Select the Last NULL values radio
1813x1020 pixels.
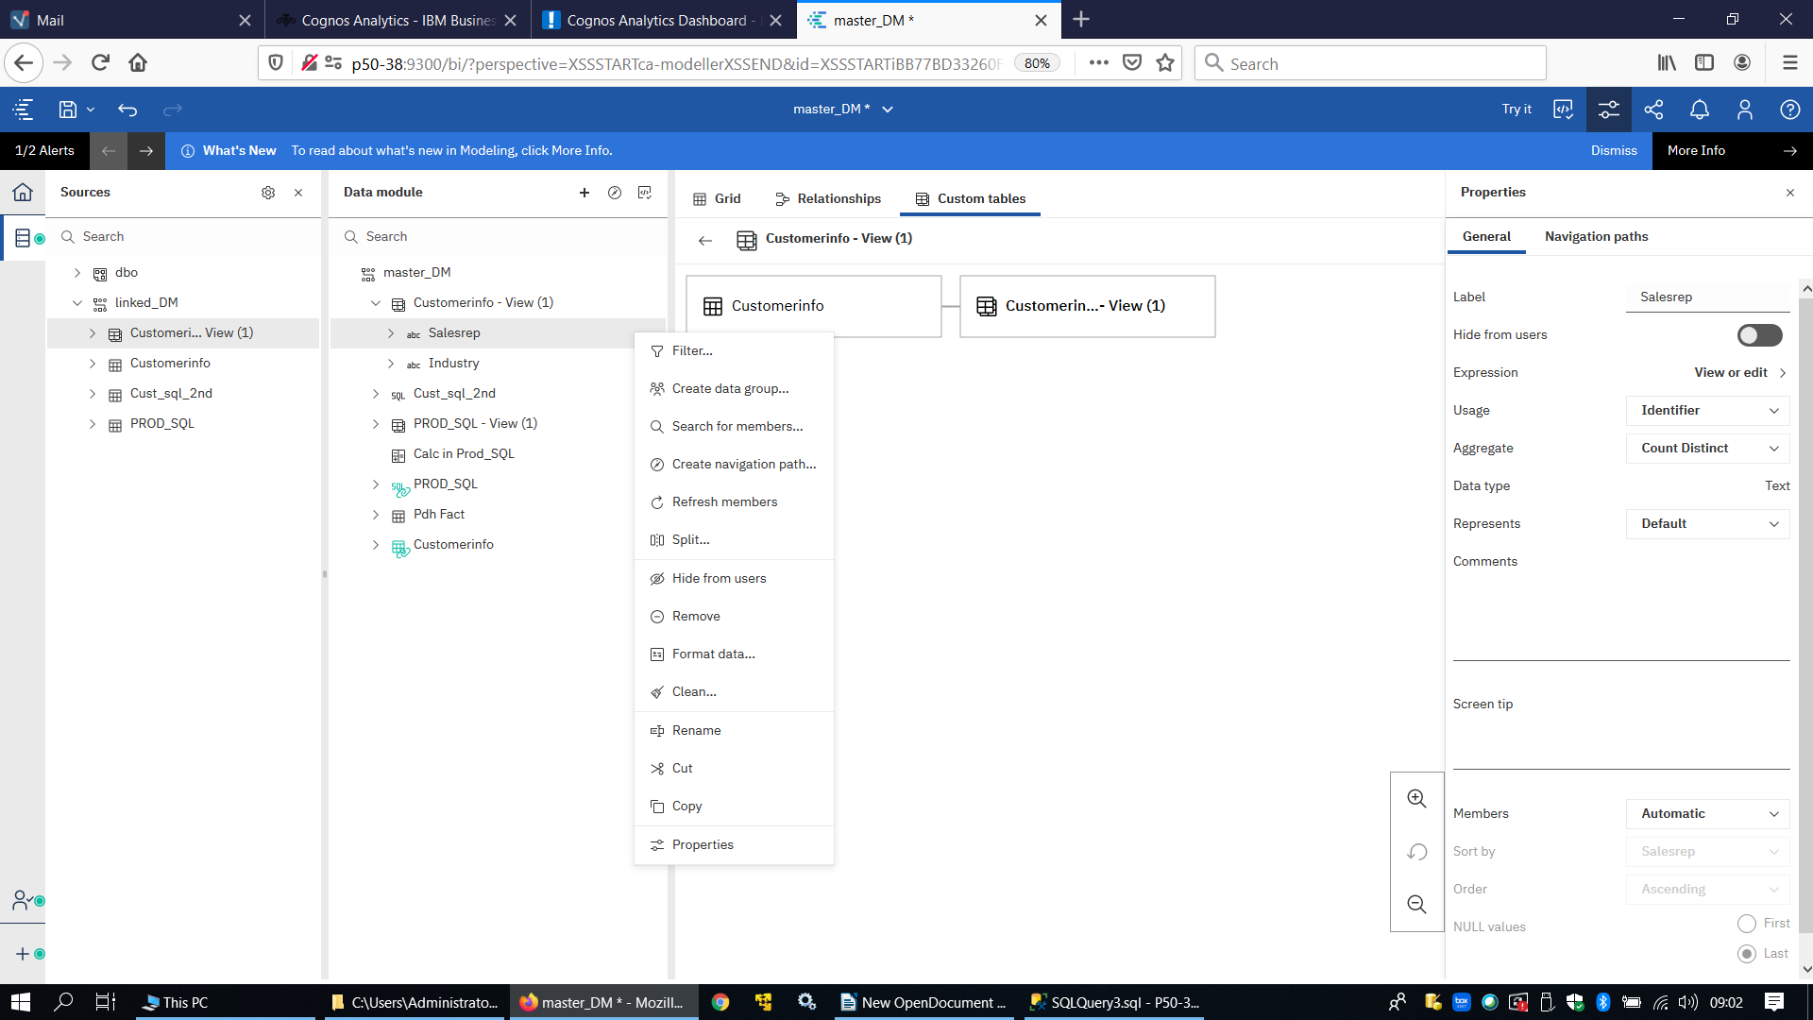[1747, 954]
